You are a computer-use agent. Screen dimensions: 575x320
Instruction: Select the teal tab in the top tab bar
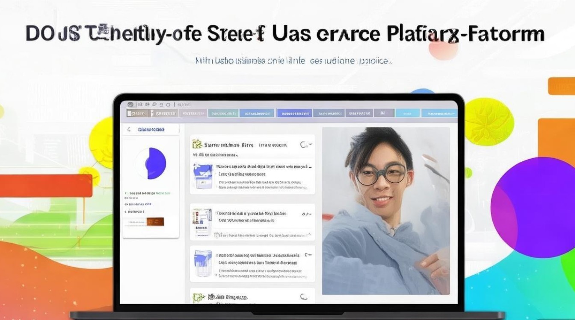pyautogui.click(x=222, y=113)
